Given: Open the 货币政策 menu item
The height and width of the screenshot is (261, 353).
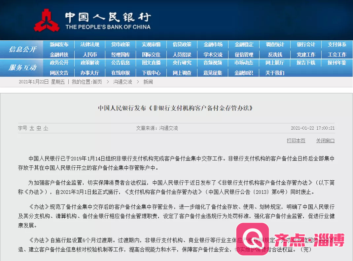Looking at the screenshot, I should click(121, 44).
